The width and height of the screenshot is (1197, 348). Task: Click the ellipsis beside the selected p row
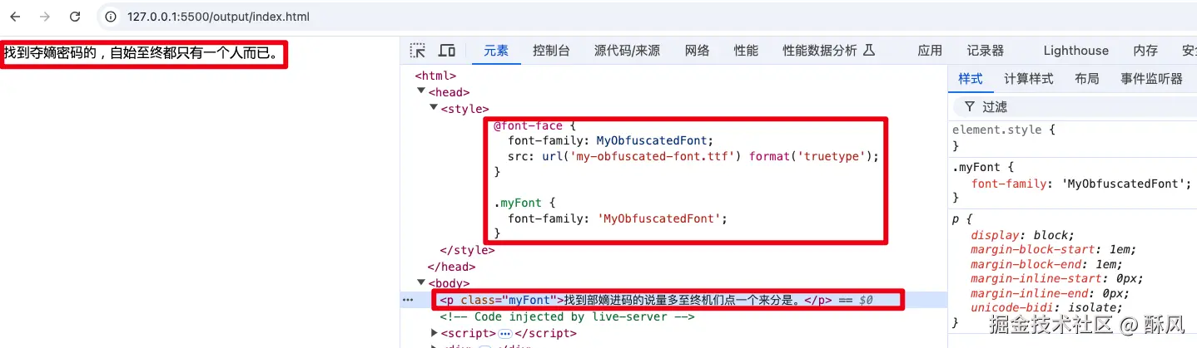tap(408, 300)
